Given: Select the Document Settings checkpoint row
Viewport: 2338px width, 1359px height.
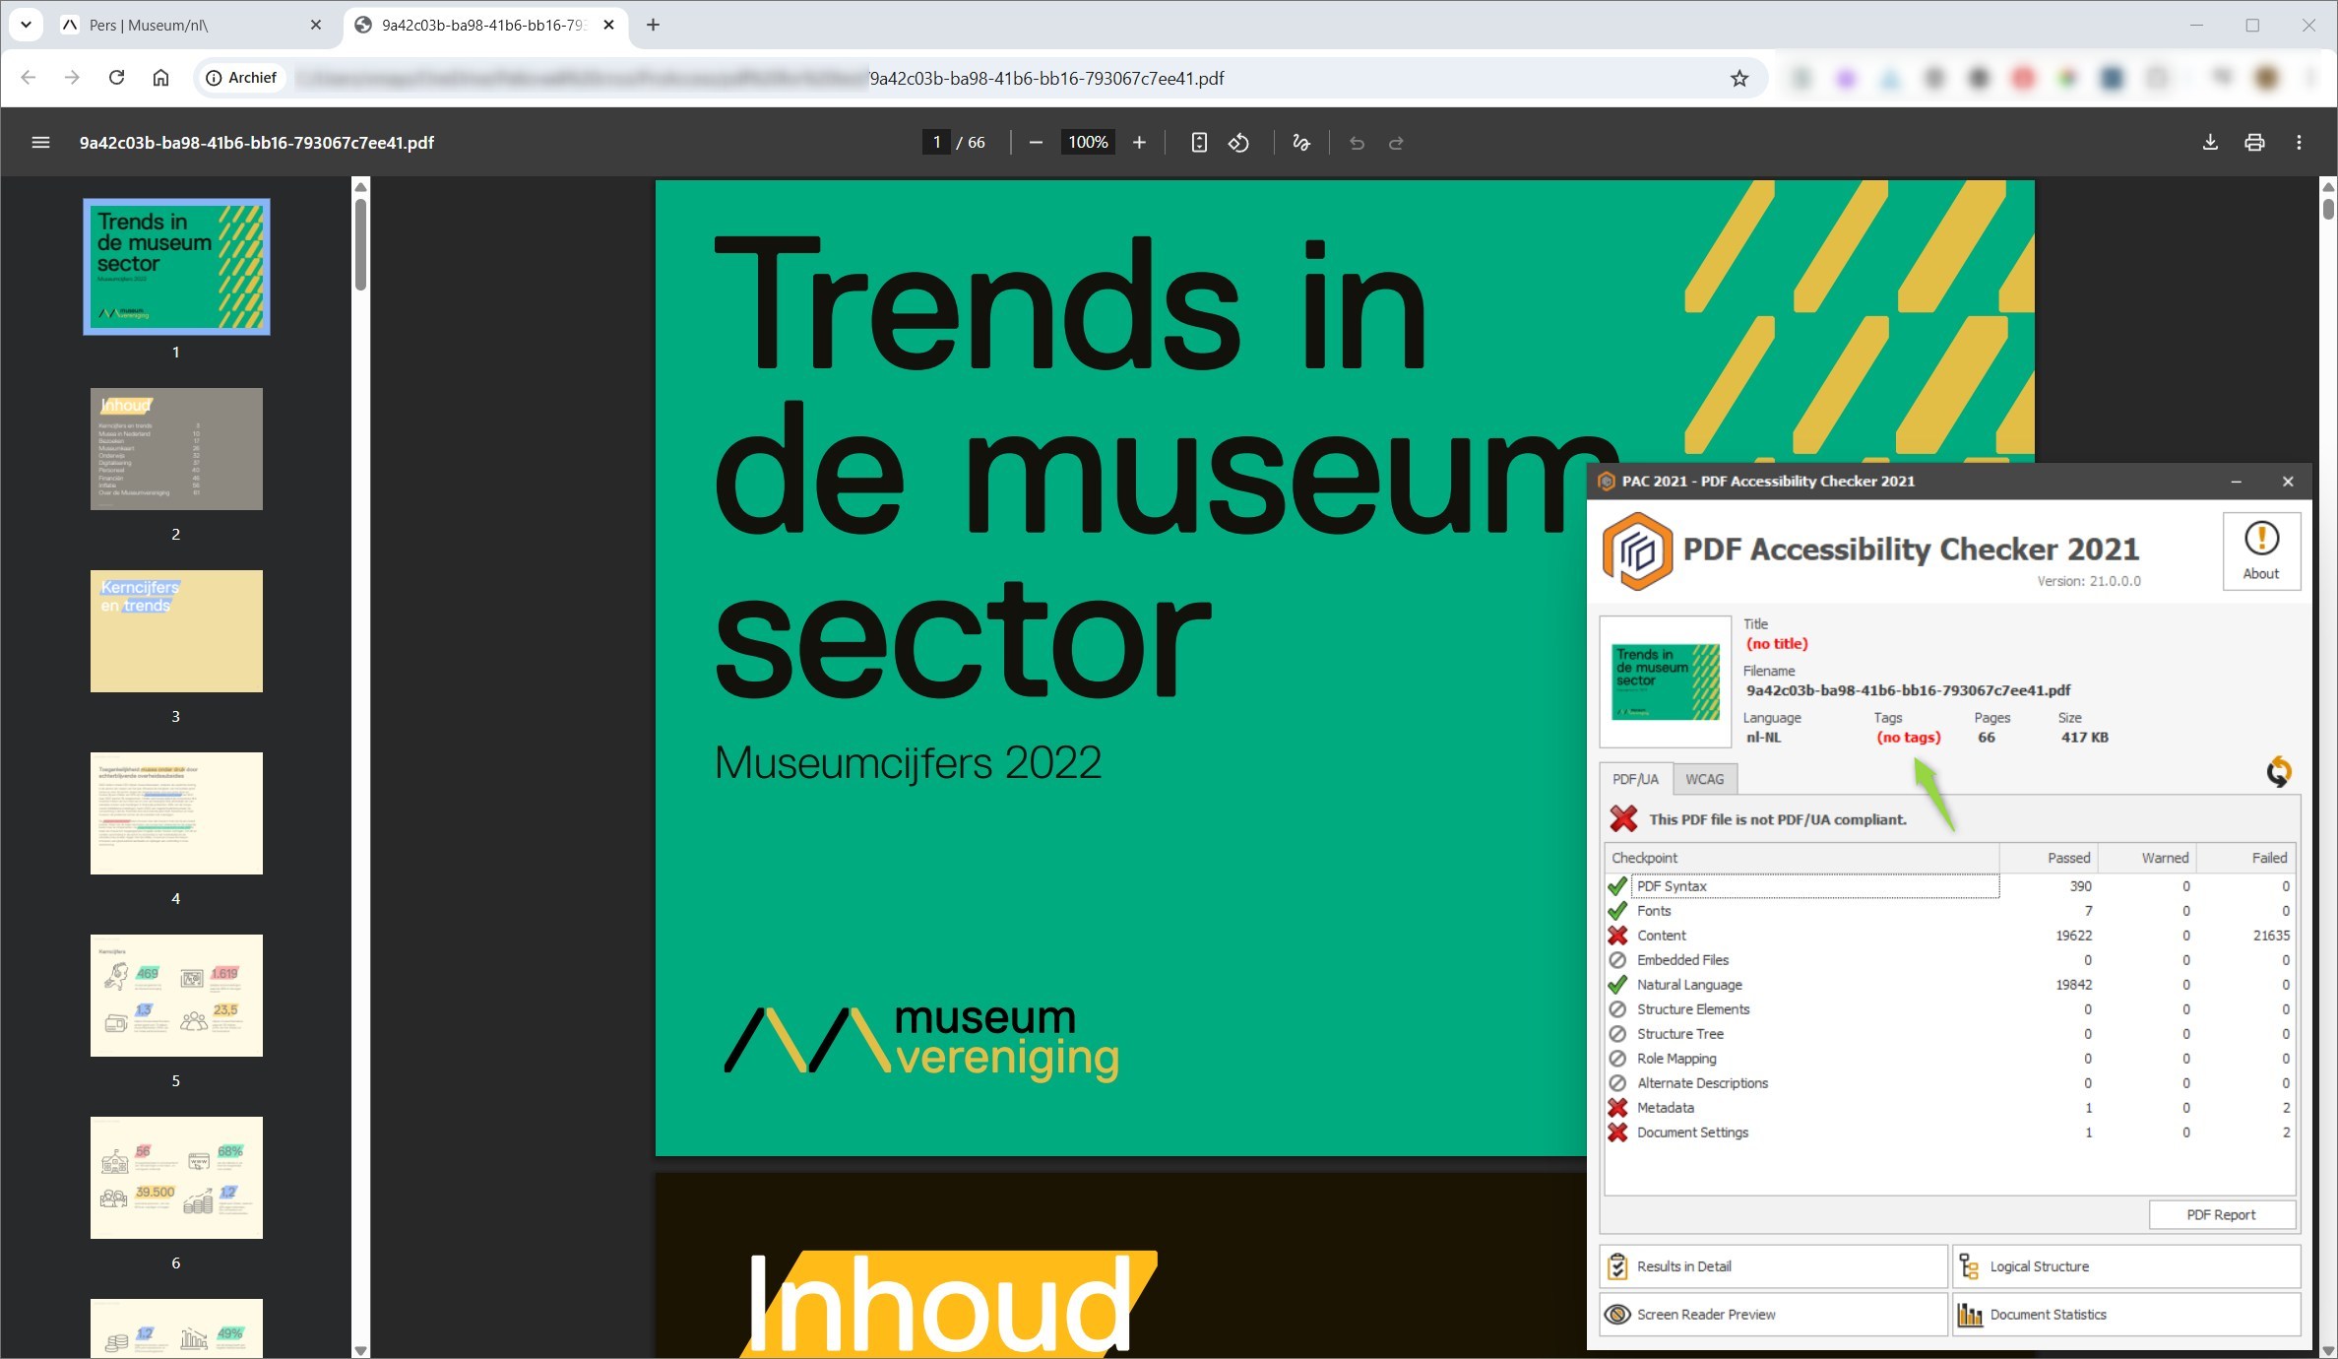Looking at the screenshot, I should [1950, 1132].
